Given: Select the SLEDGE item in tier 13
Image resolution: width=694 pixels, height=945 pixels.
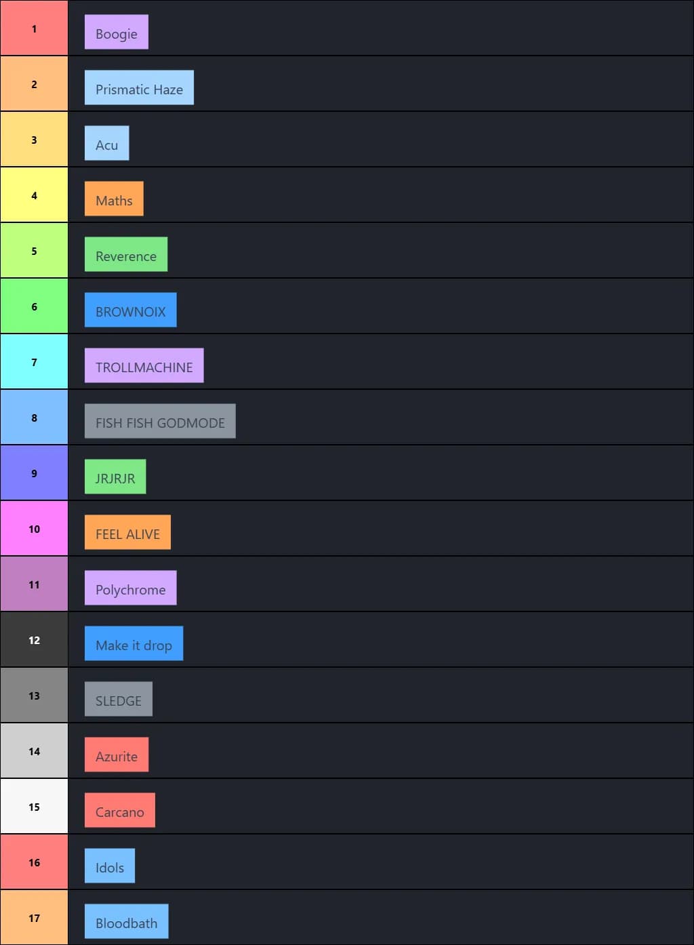Looking at the screenshot, I should coord(118,698).
